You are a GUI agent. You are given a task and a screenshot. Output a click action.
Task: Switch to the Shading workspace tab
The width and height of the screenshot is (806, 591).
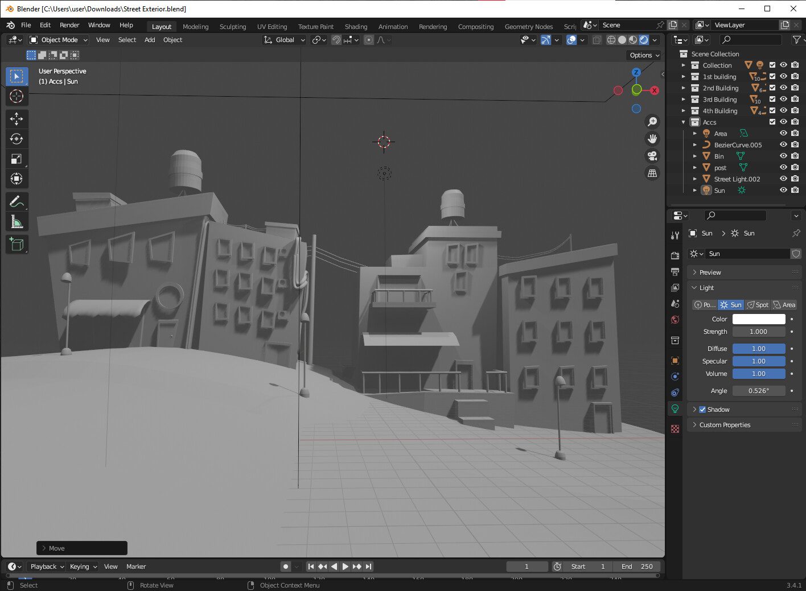click(356, 26)
